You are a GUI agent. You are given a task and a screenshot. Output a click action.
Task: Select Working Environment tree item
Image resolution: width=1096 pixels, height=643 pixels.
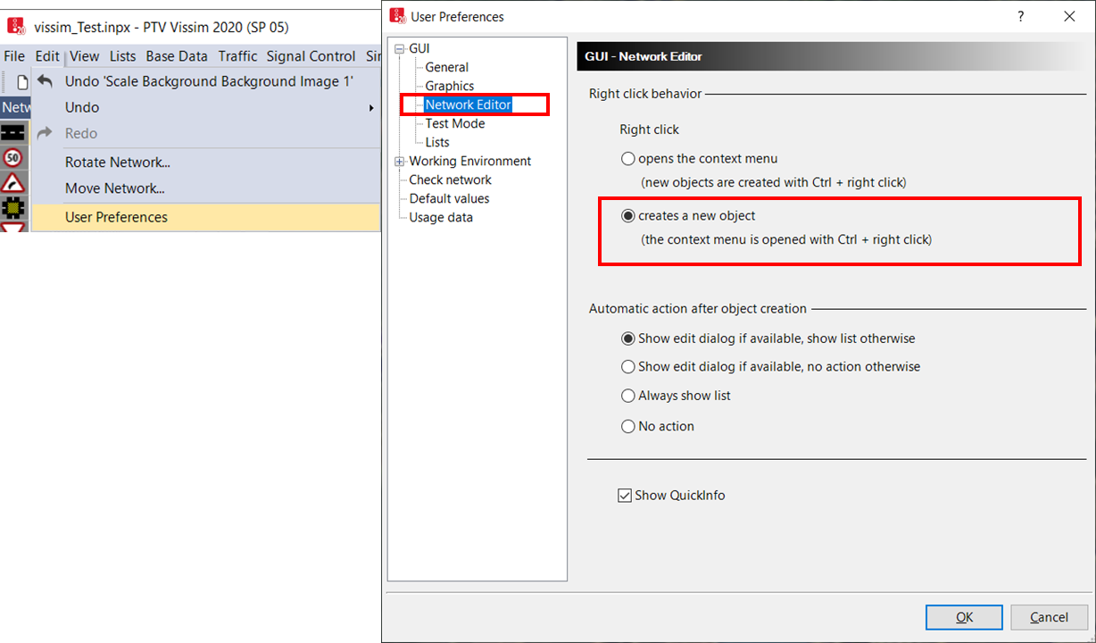[470, 161]
